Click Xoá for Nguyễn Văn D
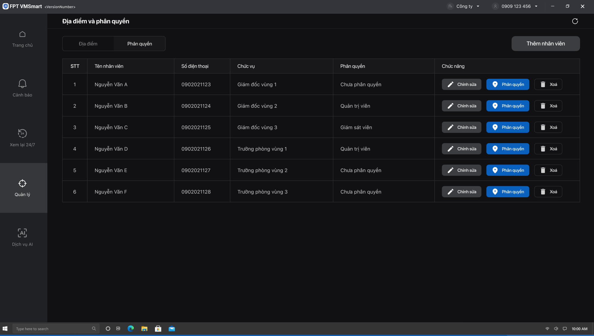594x336 pixels. pyautogui.click(x=548, y=149)
